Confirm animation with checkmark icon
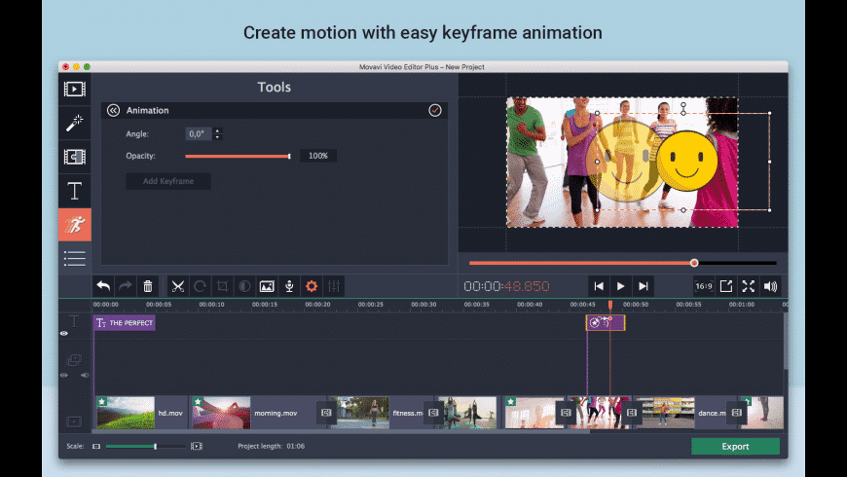This screenshot has width=847, height=477. click(x=435, y=110)
